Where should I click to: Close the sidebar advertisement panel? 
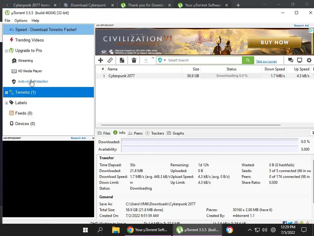[93, 138]
